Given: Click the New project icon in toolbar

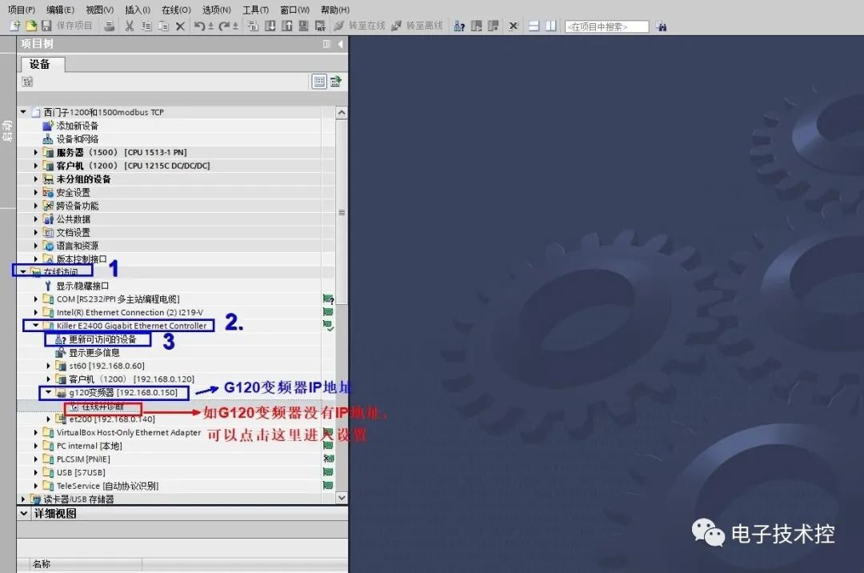Looking at the screenshot, I should pos(15,26).
